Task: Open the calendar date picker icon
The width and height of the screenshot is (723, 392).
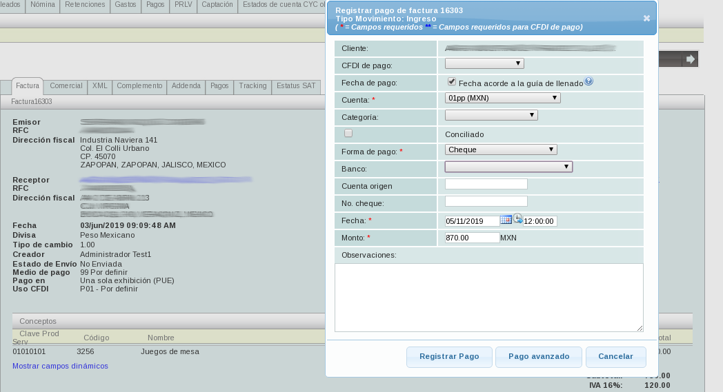Action: tap(506, 219)
